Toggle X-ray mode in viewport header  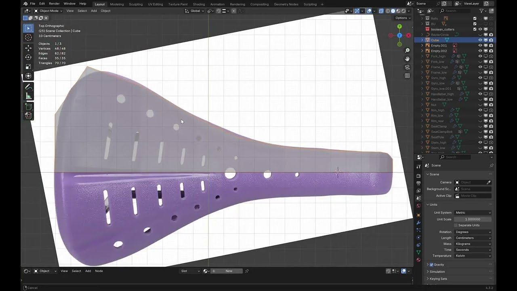[381, 11]
